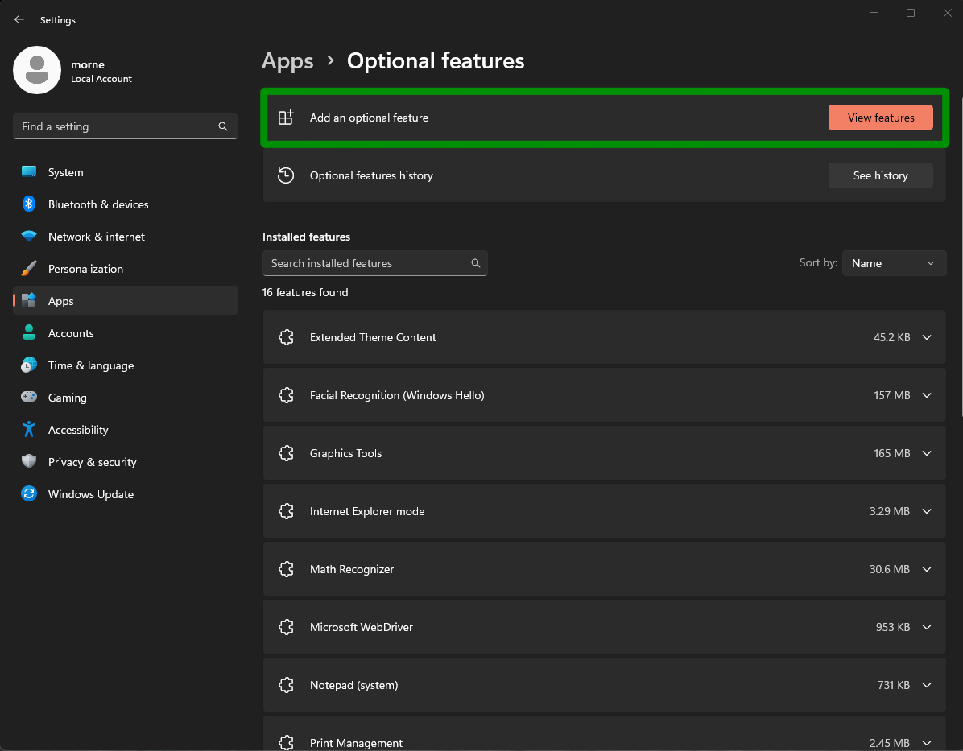Expand the Internet Explorer mode feature details
The height and width of the screenshot is (751, 963).
pos(926,511)
